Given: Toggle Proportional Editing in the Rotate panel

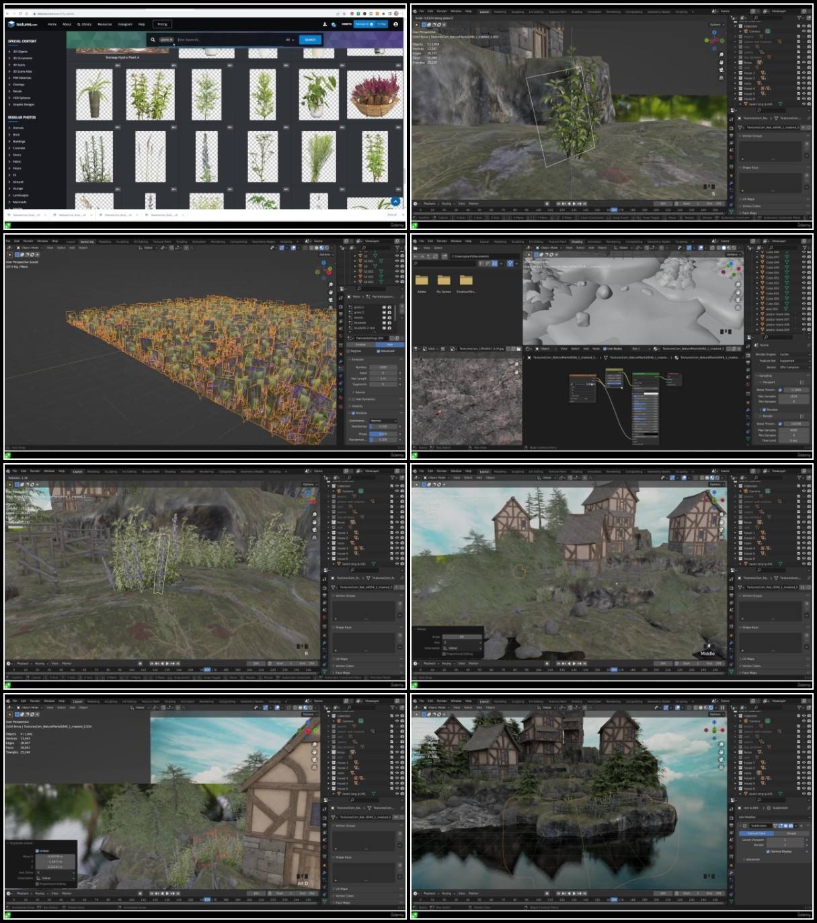Looking at the screenshot, I should [x=444, y=653].
